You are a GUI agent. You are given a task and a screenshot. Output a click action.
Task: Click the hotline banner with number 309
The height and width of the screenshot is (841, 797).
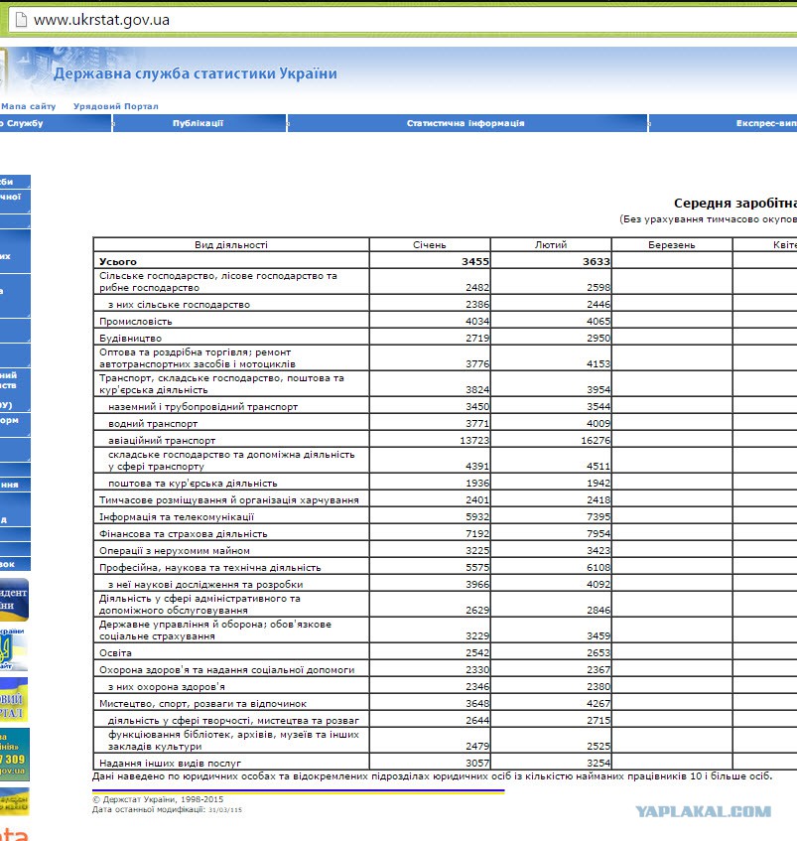pyautogui.click(x=15, y=755)
